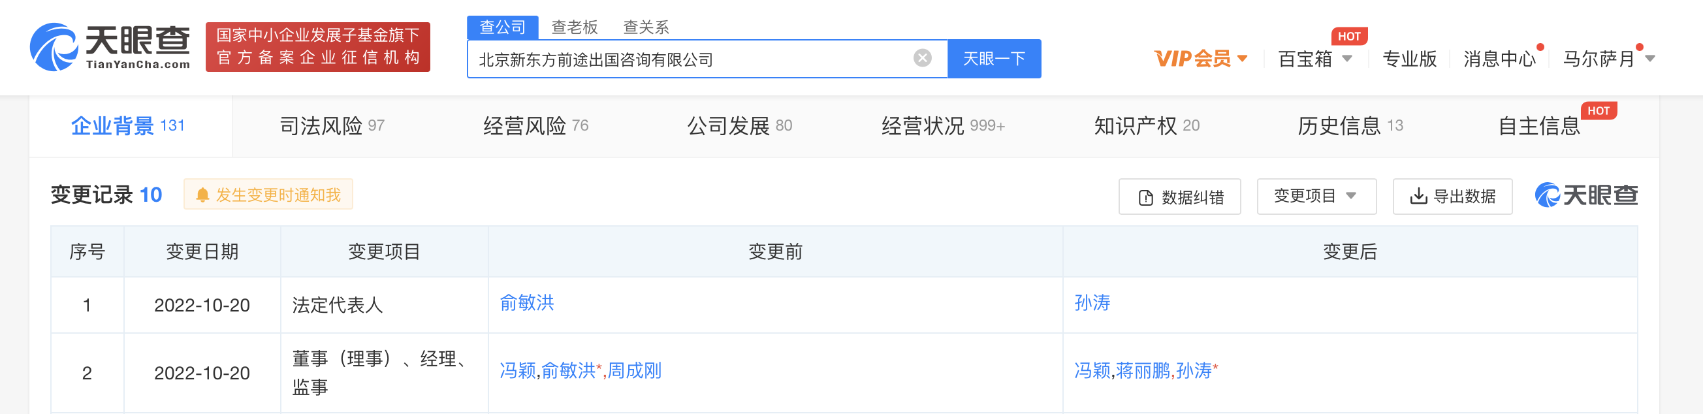Click the 导出数据 button

coord(1452,197)
